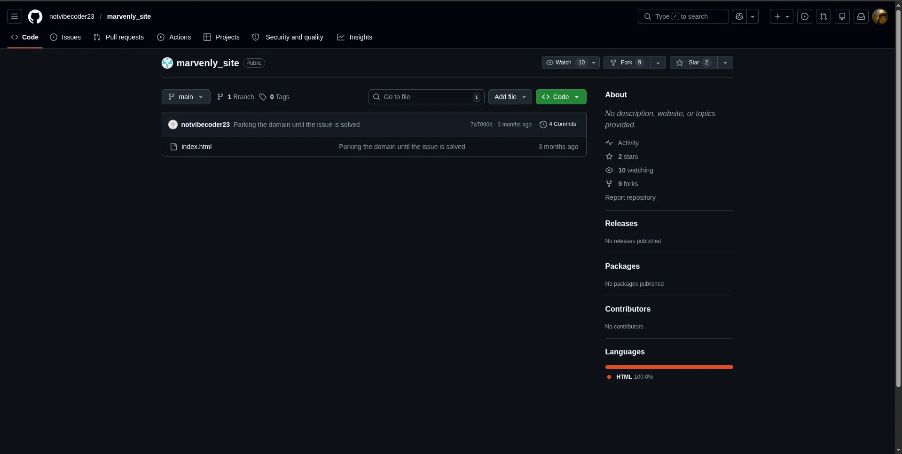Open the GitHub home page via octocat logo
Screen dimensions: 902x454
pos(35,16)
